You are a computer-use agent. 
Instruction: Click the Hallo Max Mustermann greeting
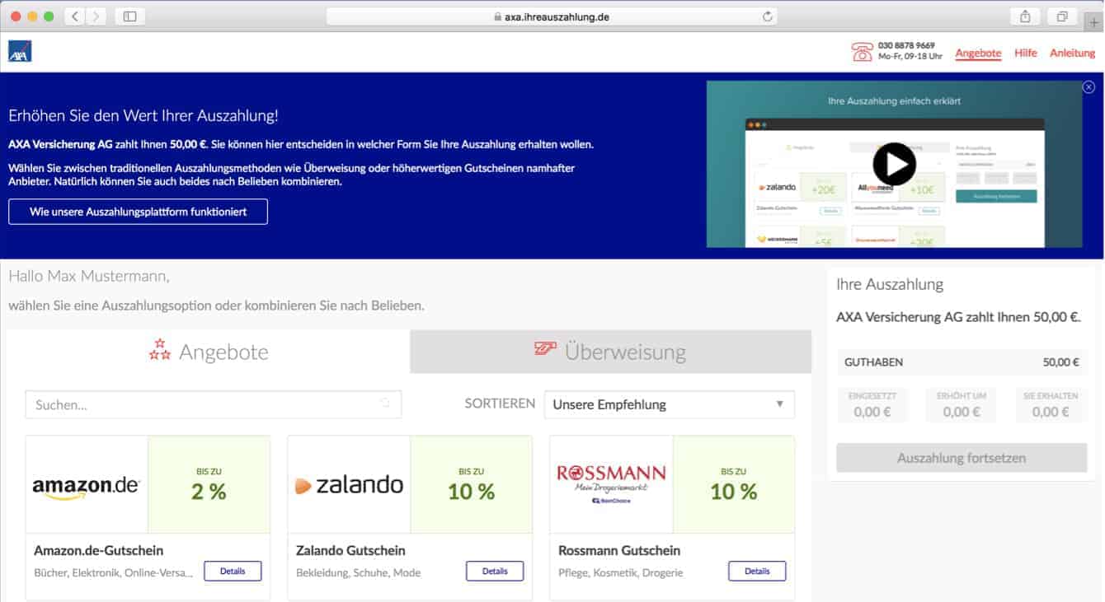(x=89, y=276)
